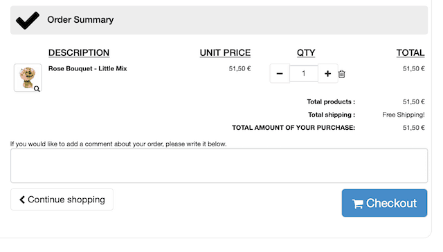Viewport: 443px width, 252px height.
Task: Click the TOTAL column header
Action: [410, 52]
